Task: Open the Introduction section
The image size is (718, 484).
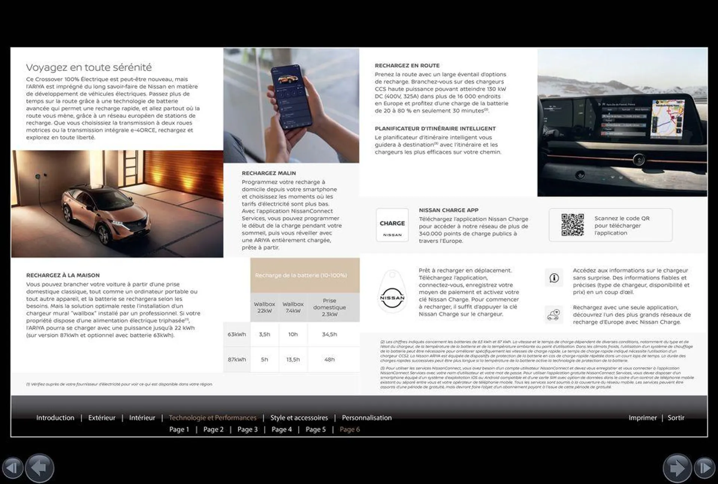Action: pyautogui.click(x=54, y=417)
